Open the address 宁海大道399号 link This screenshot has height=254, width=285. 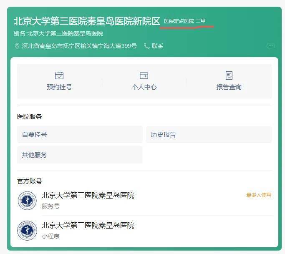(x=79, y=46)
